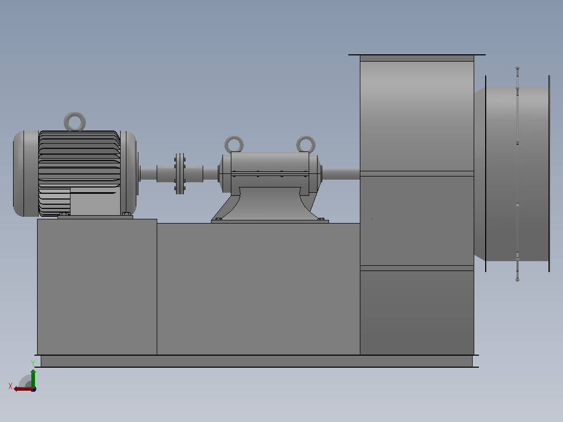Select the left lifting ring on bearing housing

tap(234, 144)
